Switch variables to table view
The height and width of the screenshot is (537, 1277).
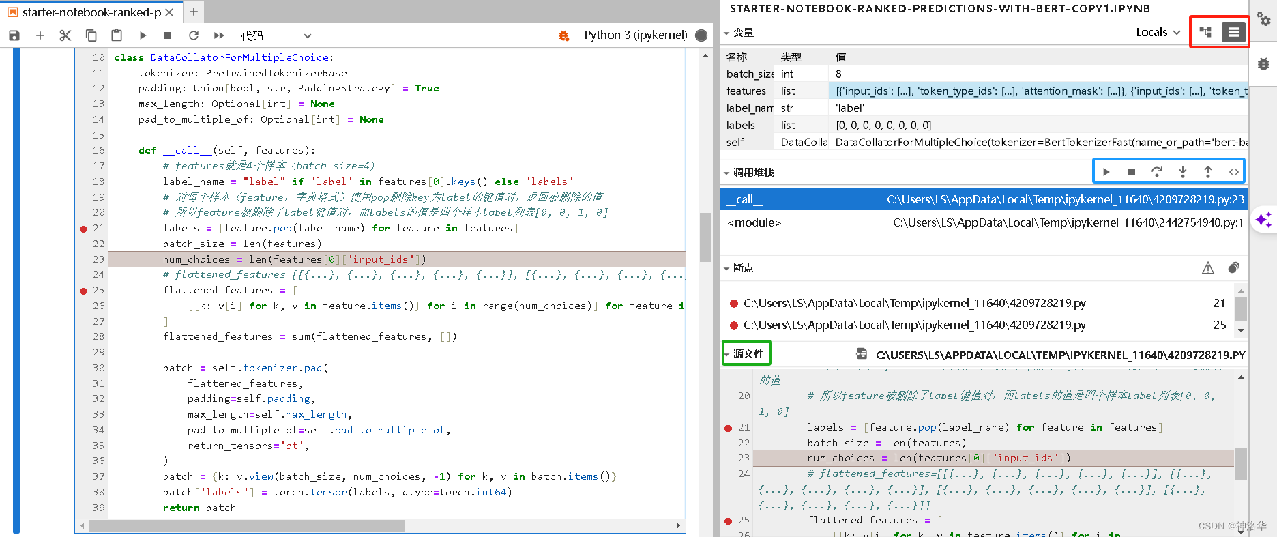tap(1233, 32)
